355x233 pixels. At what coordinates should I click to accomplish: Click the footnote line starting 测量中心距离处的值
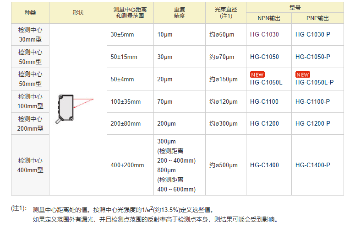123,210
